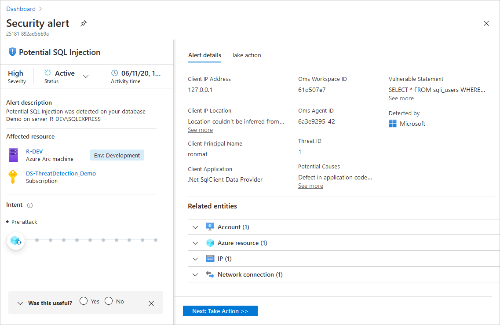
Task: Expand the Network connection (1) row
Action: pyautogui.click(x=195, y=275)
